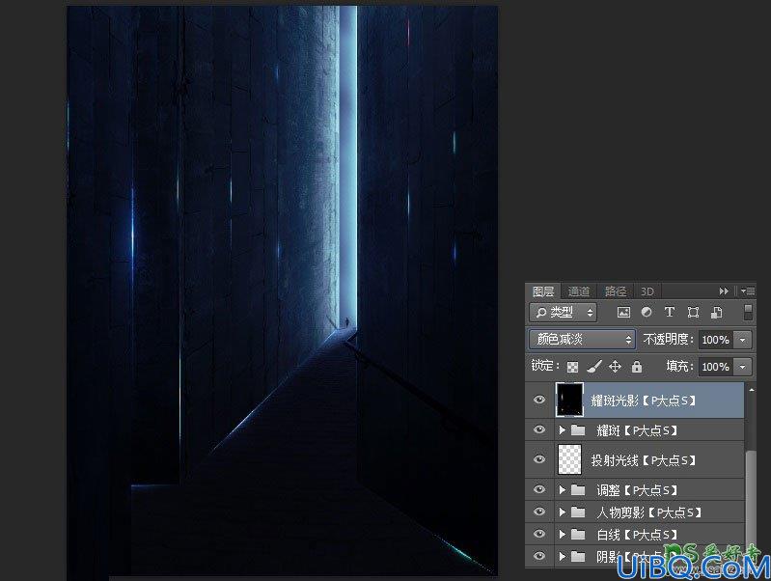The height and width of the screenshot is (581, 771).
Task: Click the folder icon of 调整 group
Action: click(x=578, y=490)
